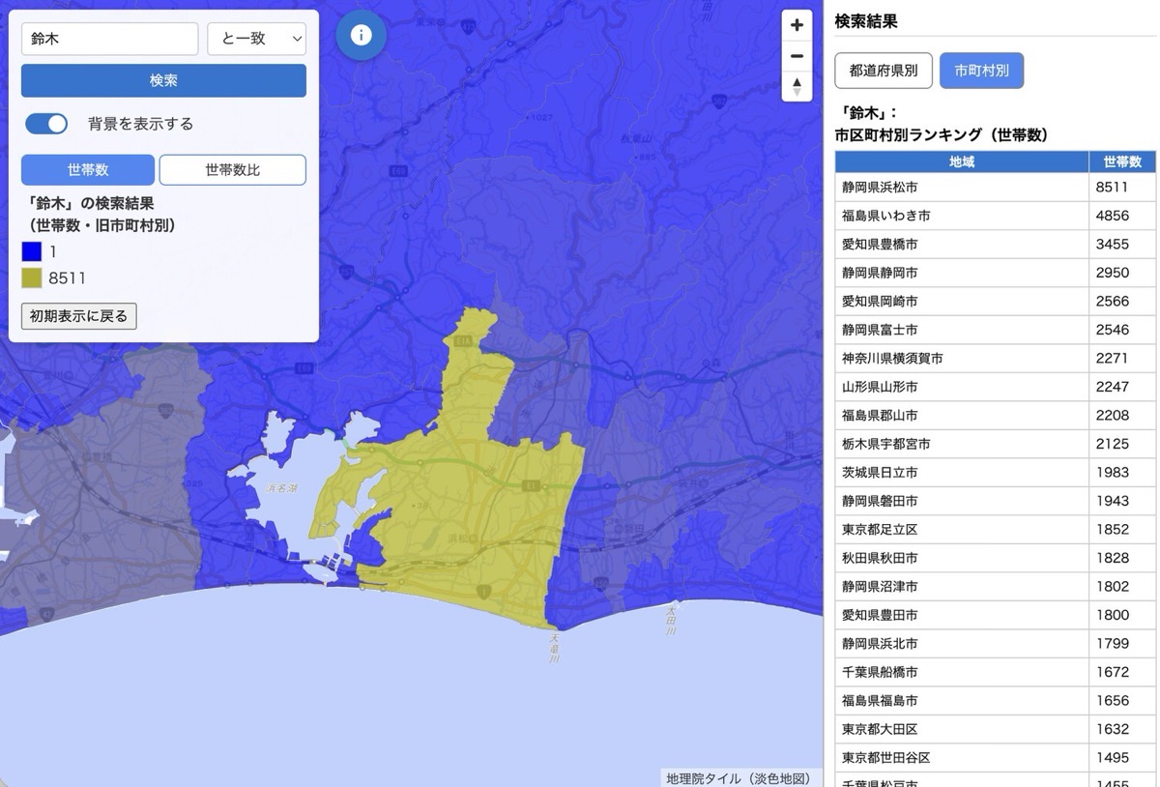Open the と一致 match-type dropdown
This screenshot has height=787, width=1160.
[256, 40]
